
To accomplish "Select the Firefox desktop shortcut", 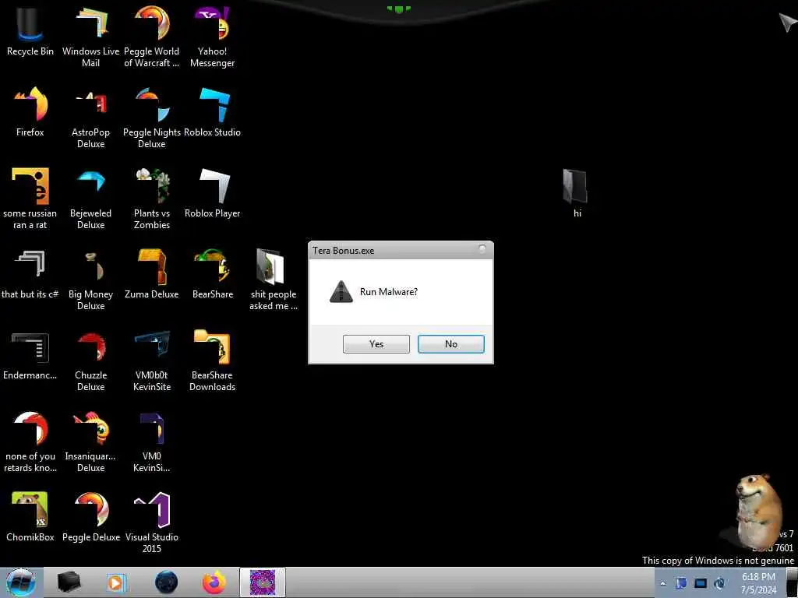I will tap(30, 112).
